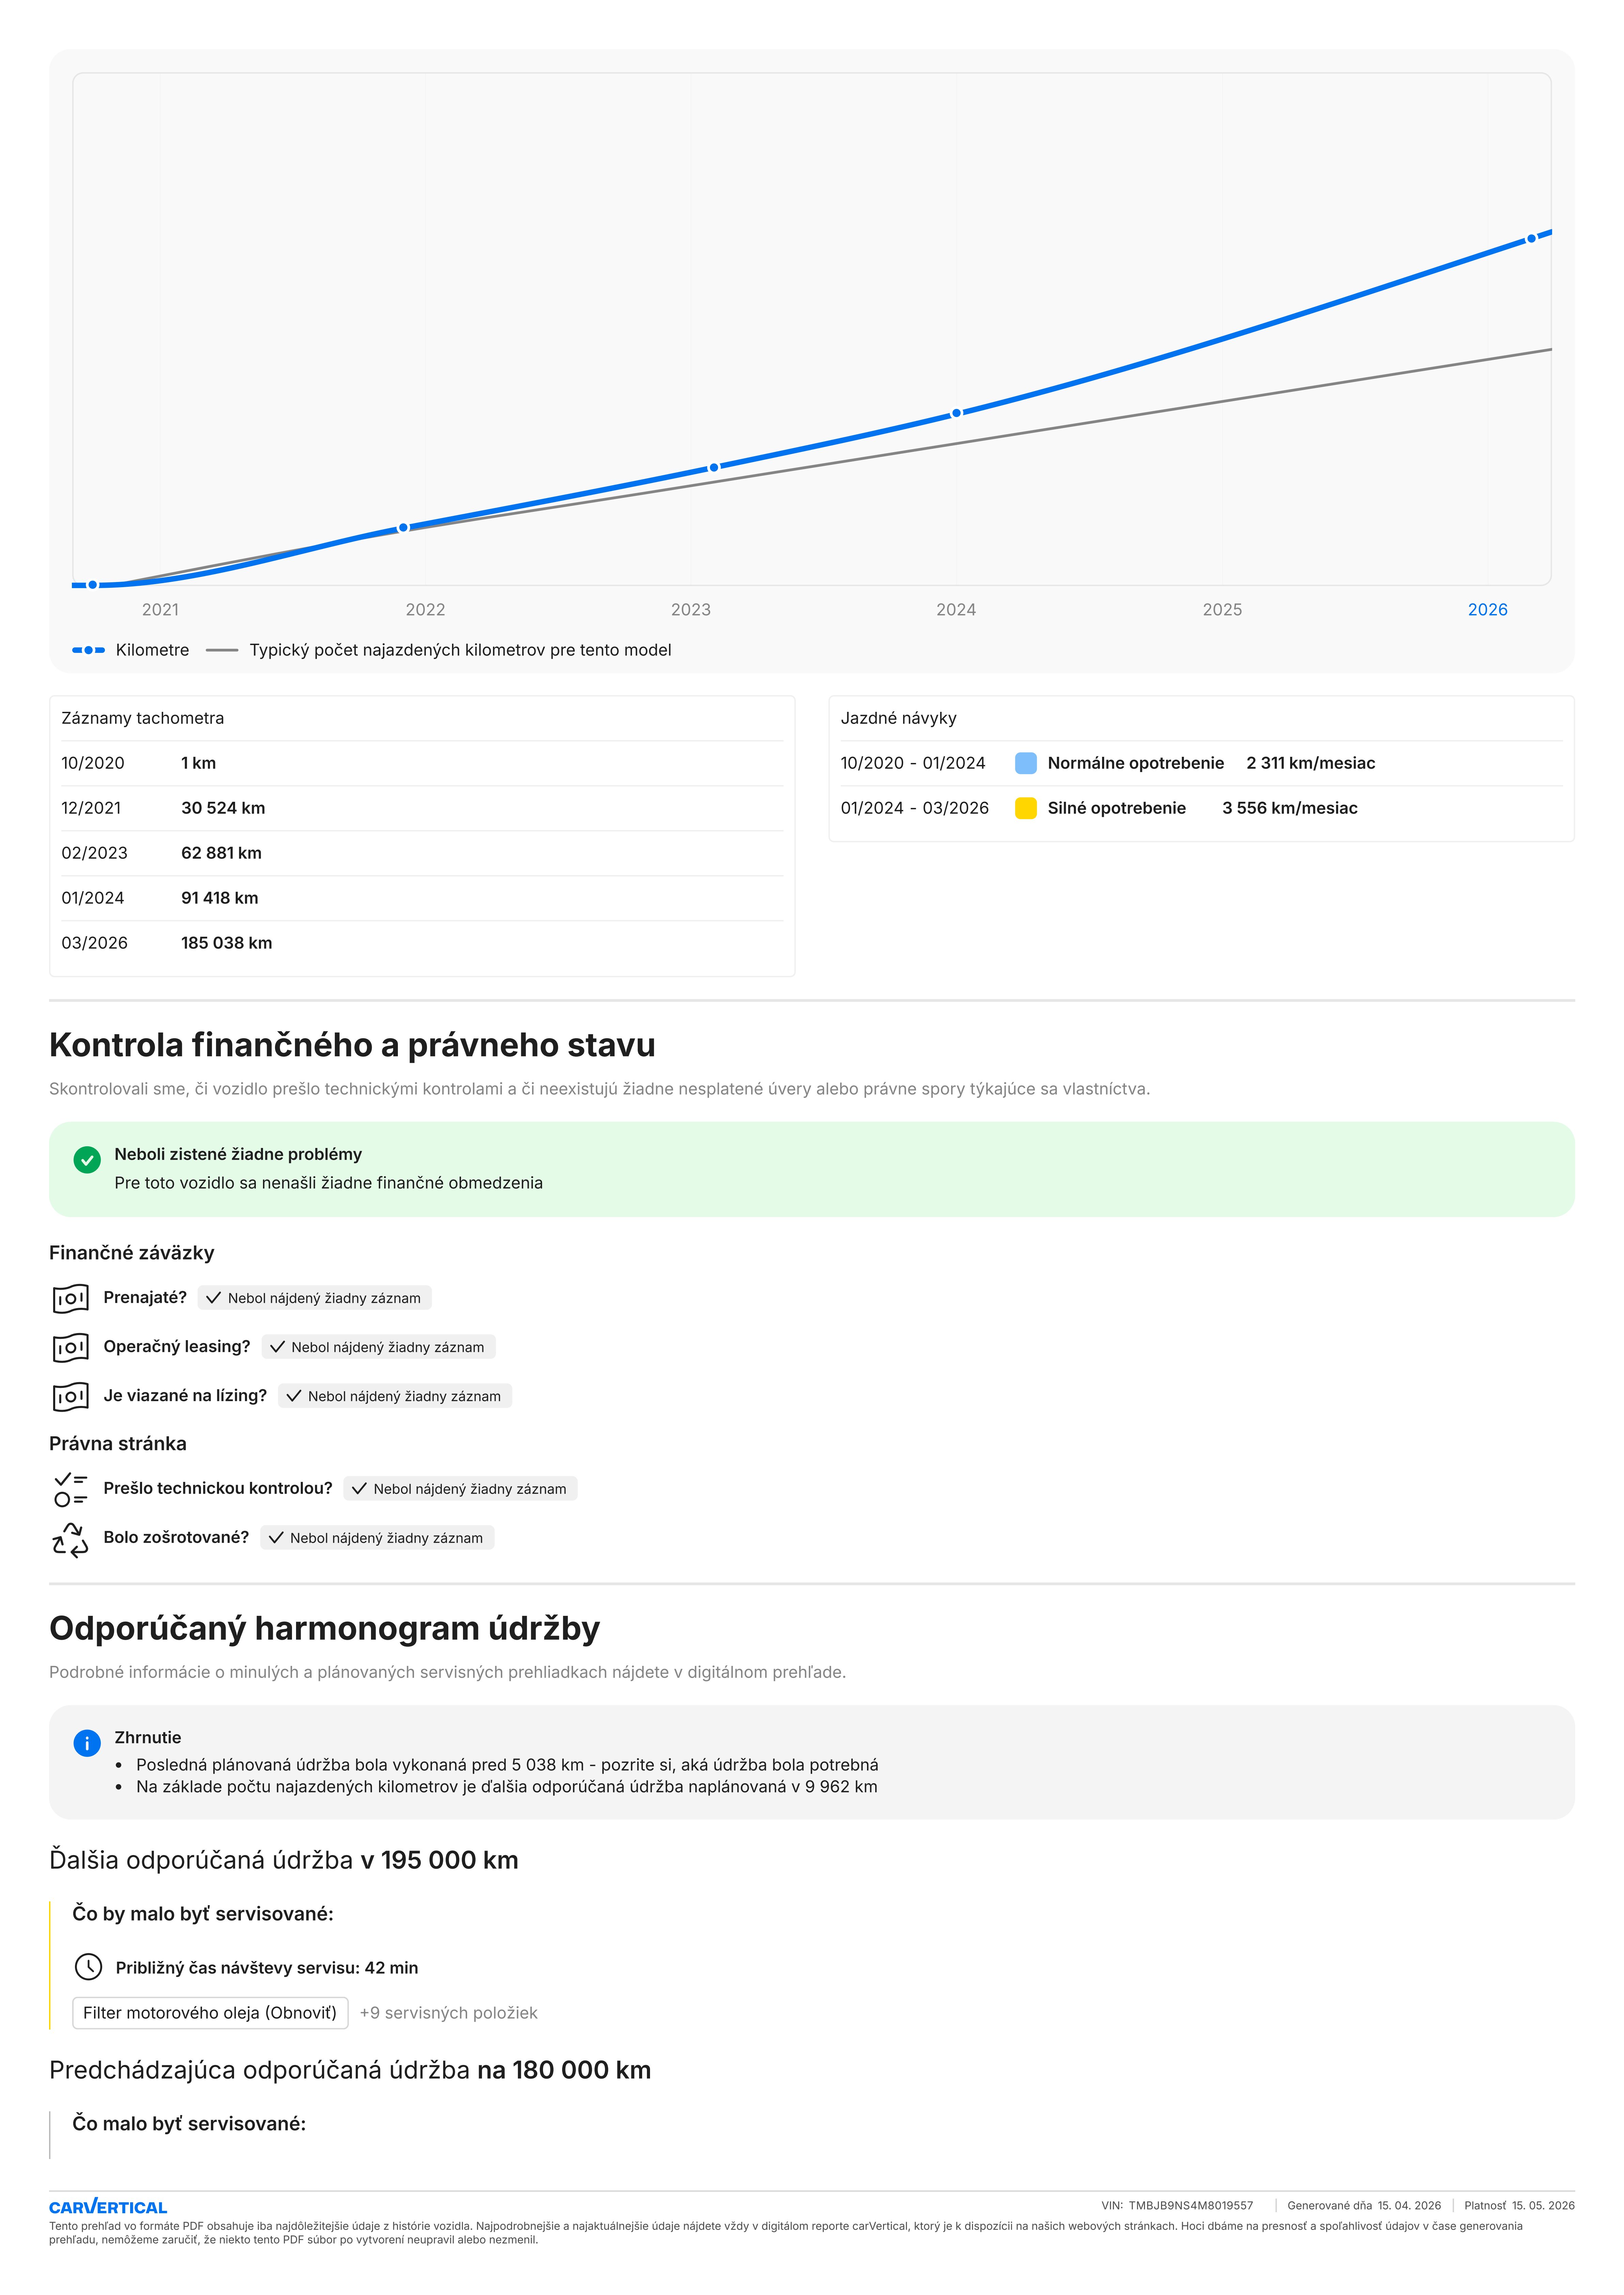Click the Kilometre legend entry
Image resolution: width=1624 pixels, height=2295 pixels.
coord(131,650)
